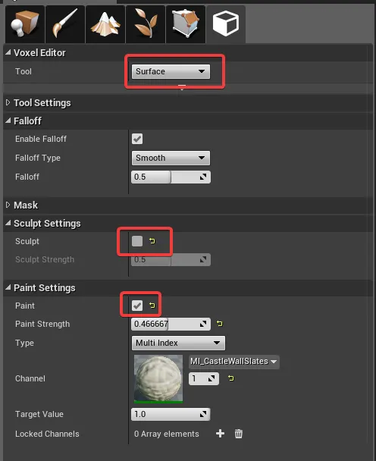Open the Type dropdown showing Multi Index
Screen dimensions: 376x461
click(x=178, y=343)
